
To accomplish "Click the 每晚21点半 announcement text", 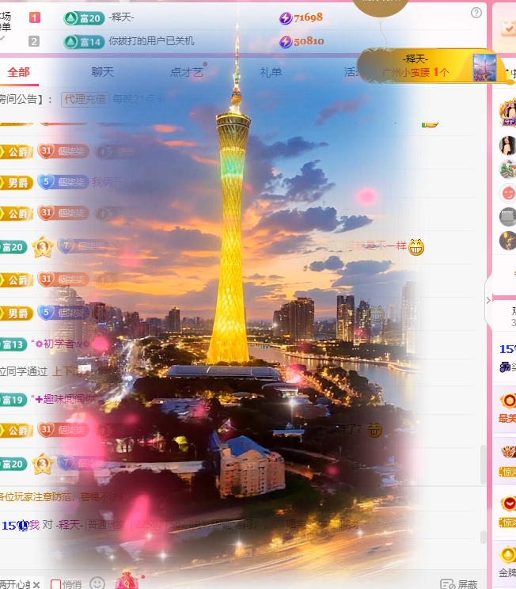I will pos(138,99).
